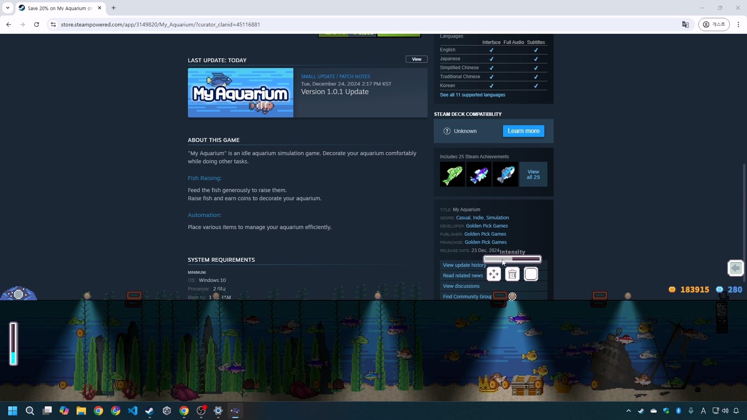This screenshot has width=747, height=420.
Task: Open Chrome's three-dot menu
Action: [738, 24]
